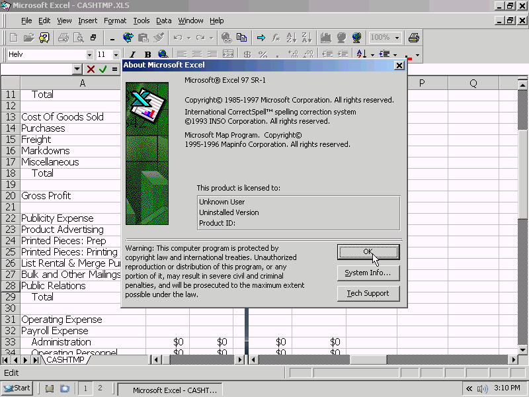This screenshot has height=397, width=529.
Task: Toggle Italic formatting
Action: (132, 55)
